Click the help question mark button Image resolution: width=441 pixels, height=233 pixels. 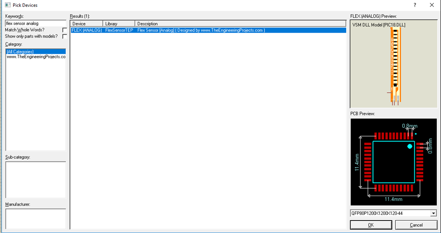415,5
